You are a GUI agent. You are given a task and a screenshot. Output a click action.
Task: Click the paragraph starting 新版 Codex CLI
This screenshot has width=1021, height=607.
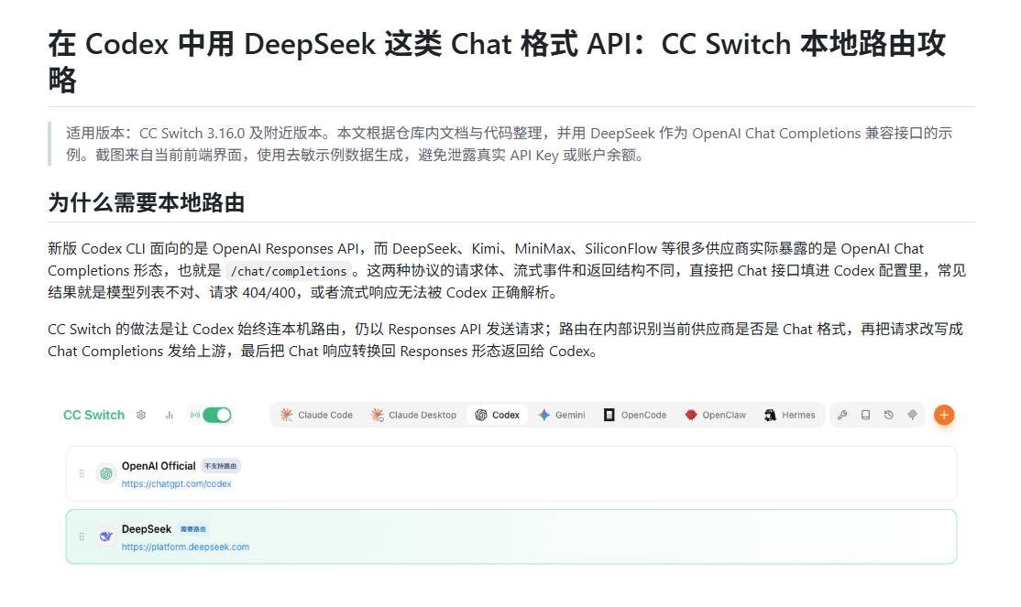coord(507,271)
